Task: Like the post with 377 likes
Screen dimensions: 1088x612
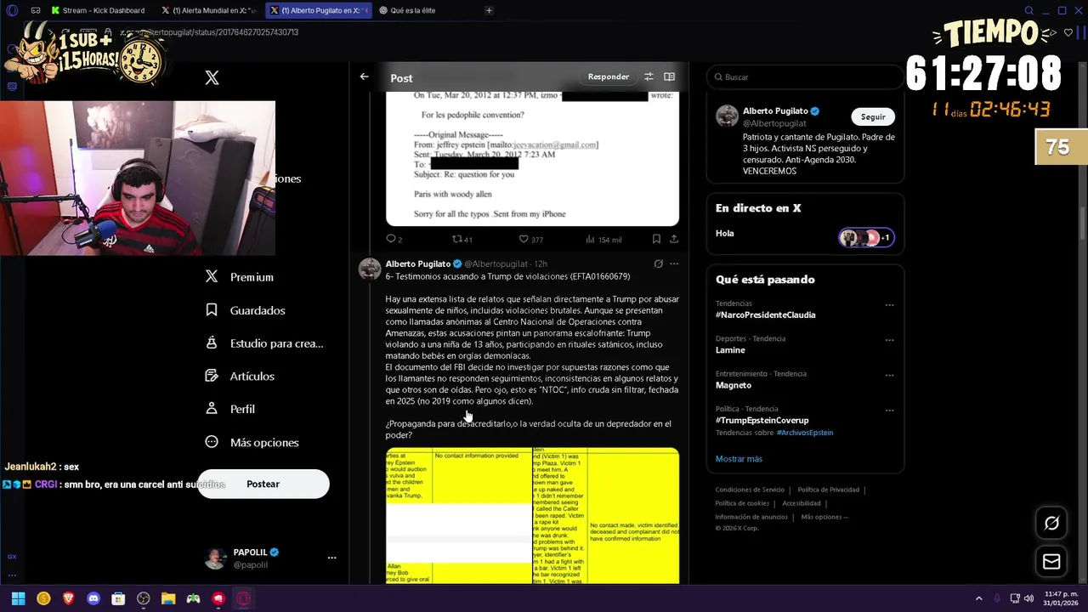Action: 531,239
